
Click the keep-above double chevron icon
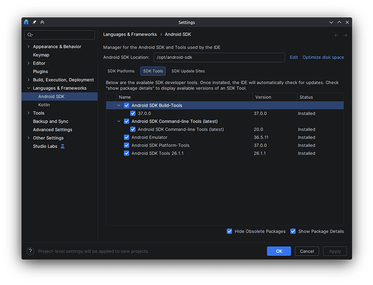click(x=42, y=22)
